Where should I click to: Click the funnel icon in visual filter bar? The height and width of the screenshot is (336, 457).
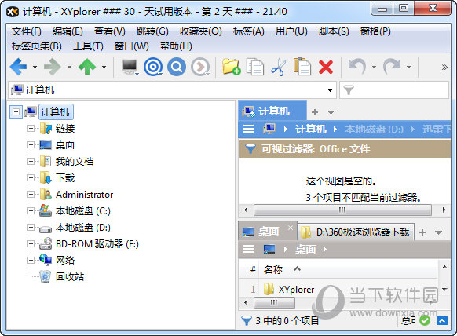[x=250, y=148]
